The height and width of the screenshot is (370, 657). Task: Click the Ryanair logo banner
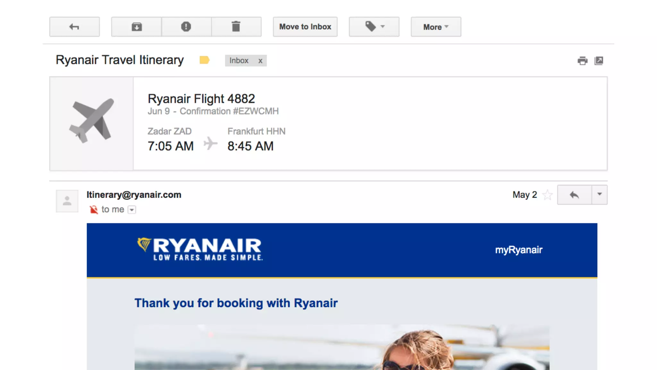(x=200, y=249)
